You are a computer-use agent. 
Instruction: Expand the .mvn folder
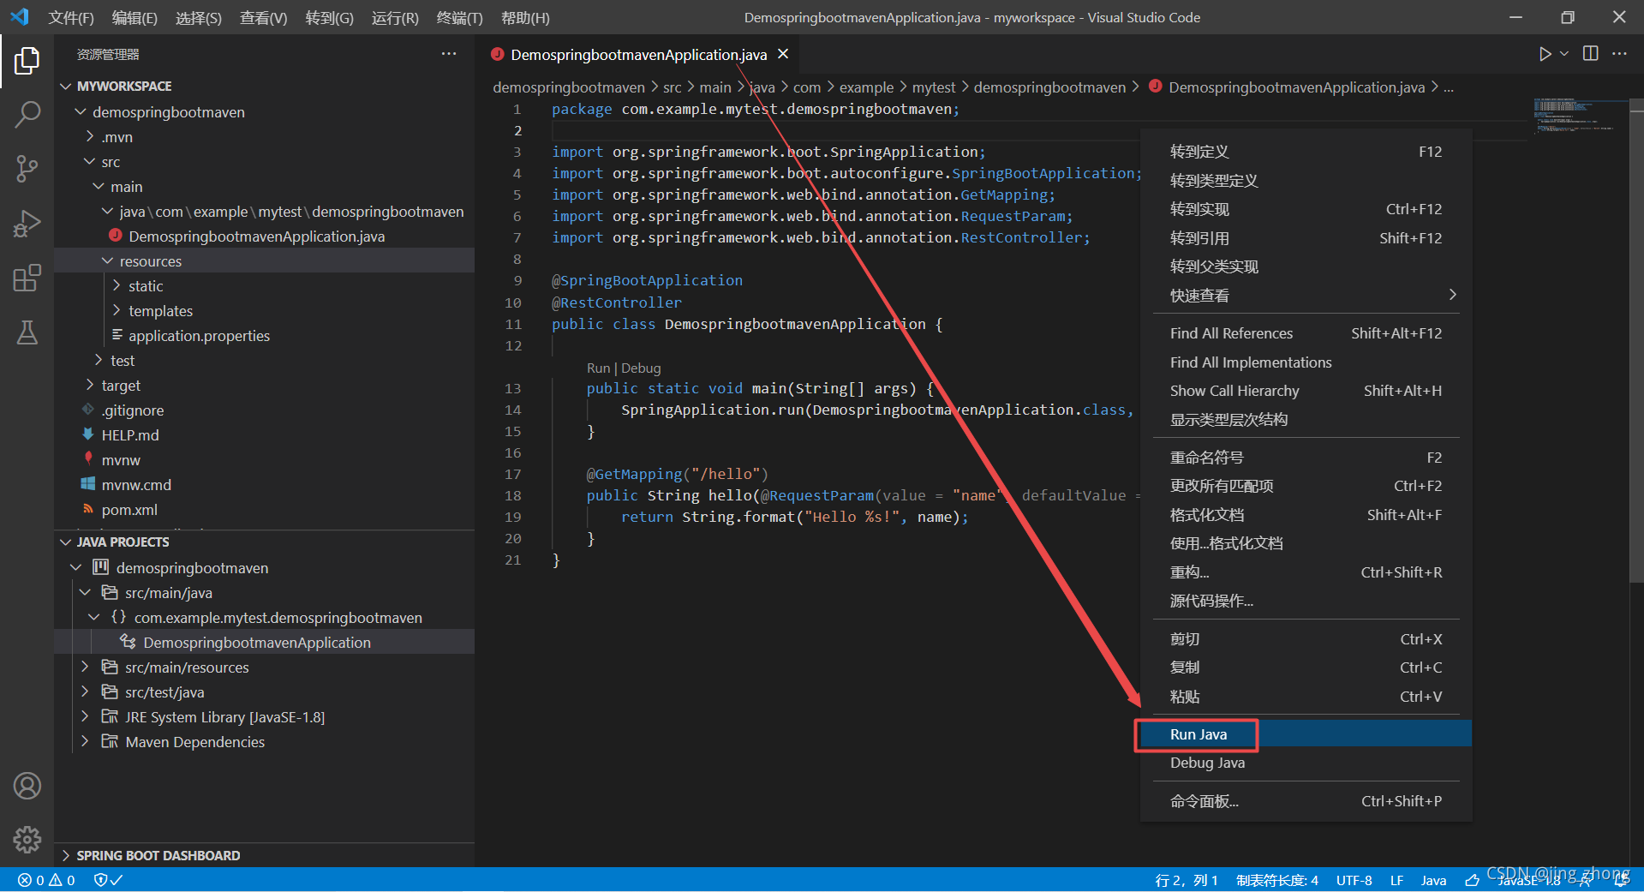click(90, 137)
